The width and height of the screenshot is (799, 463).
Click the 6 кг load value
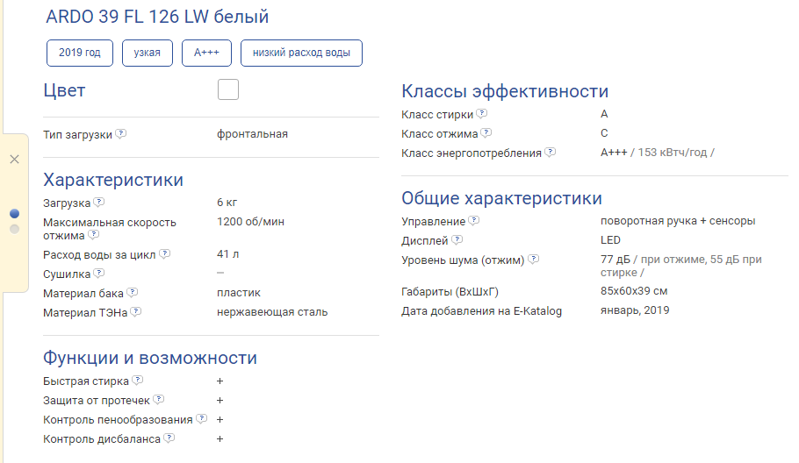point(227,203)
